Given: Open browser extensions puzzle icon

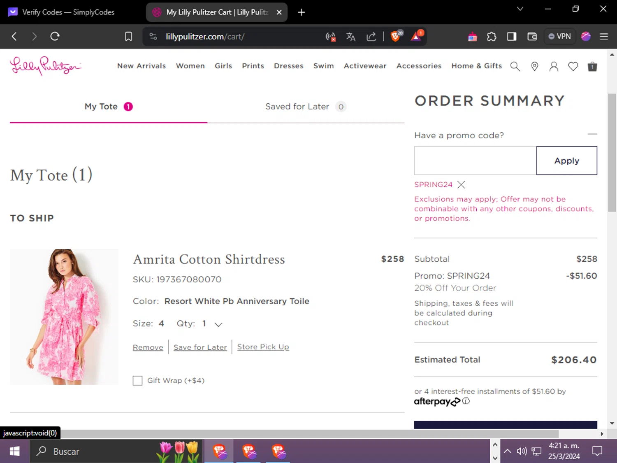Looking at the screenshot, I should 492,37.
